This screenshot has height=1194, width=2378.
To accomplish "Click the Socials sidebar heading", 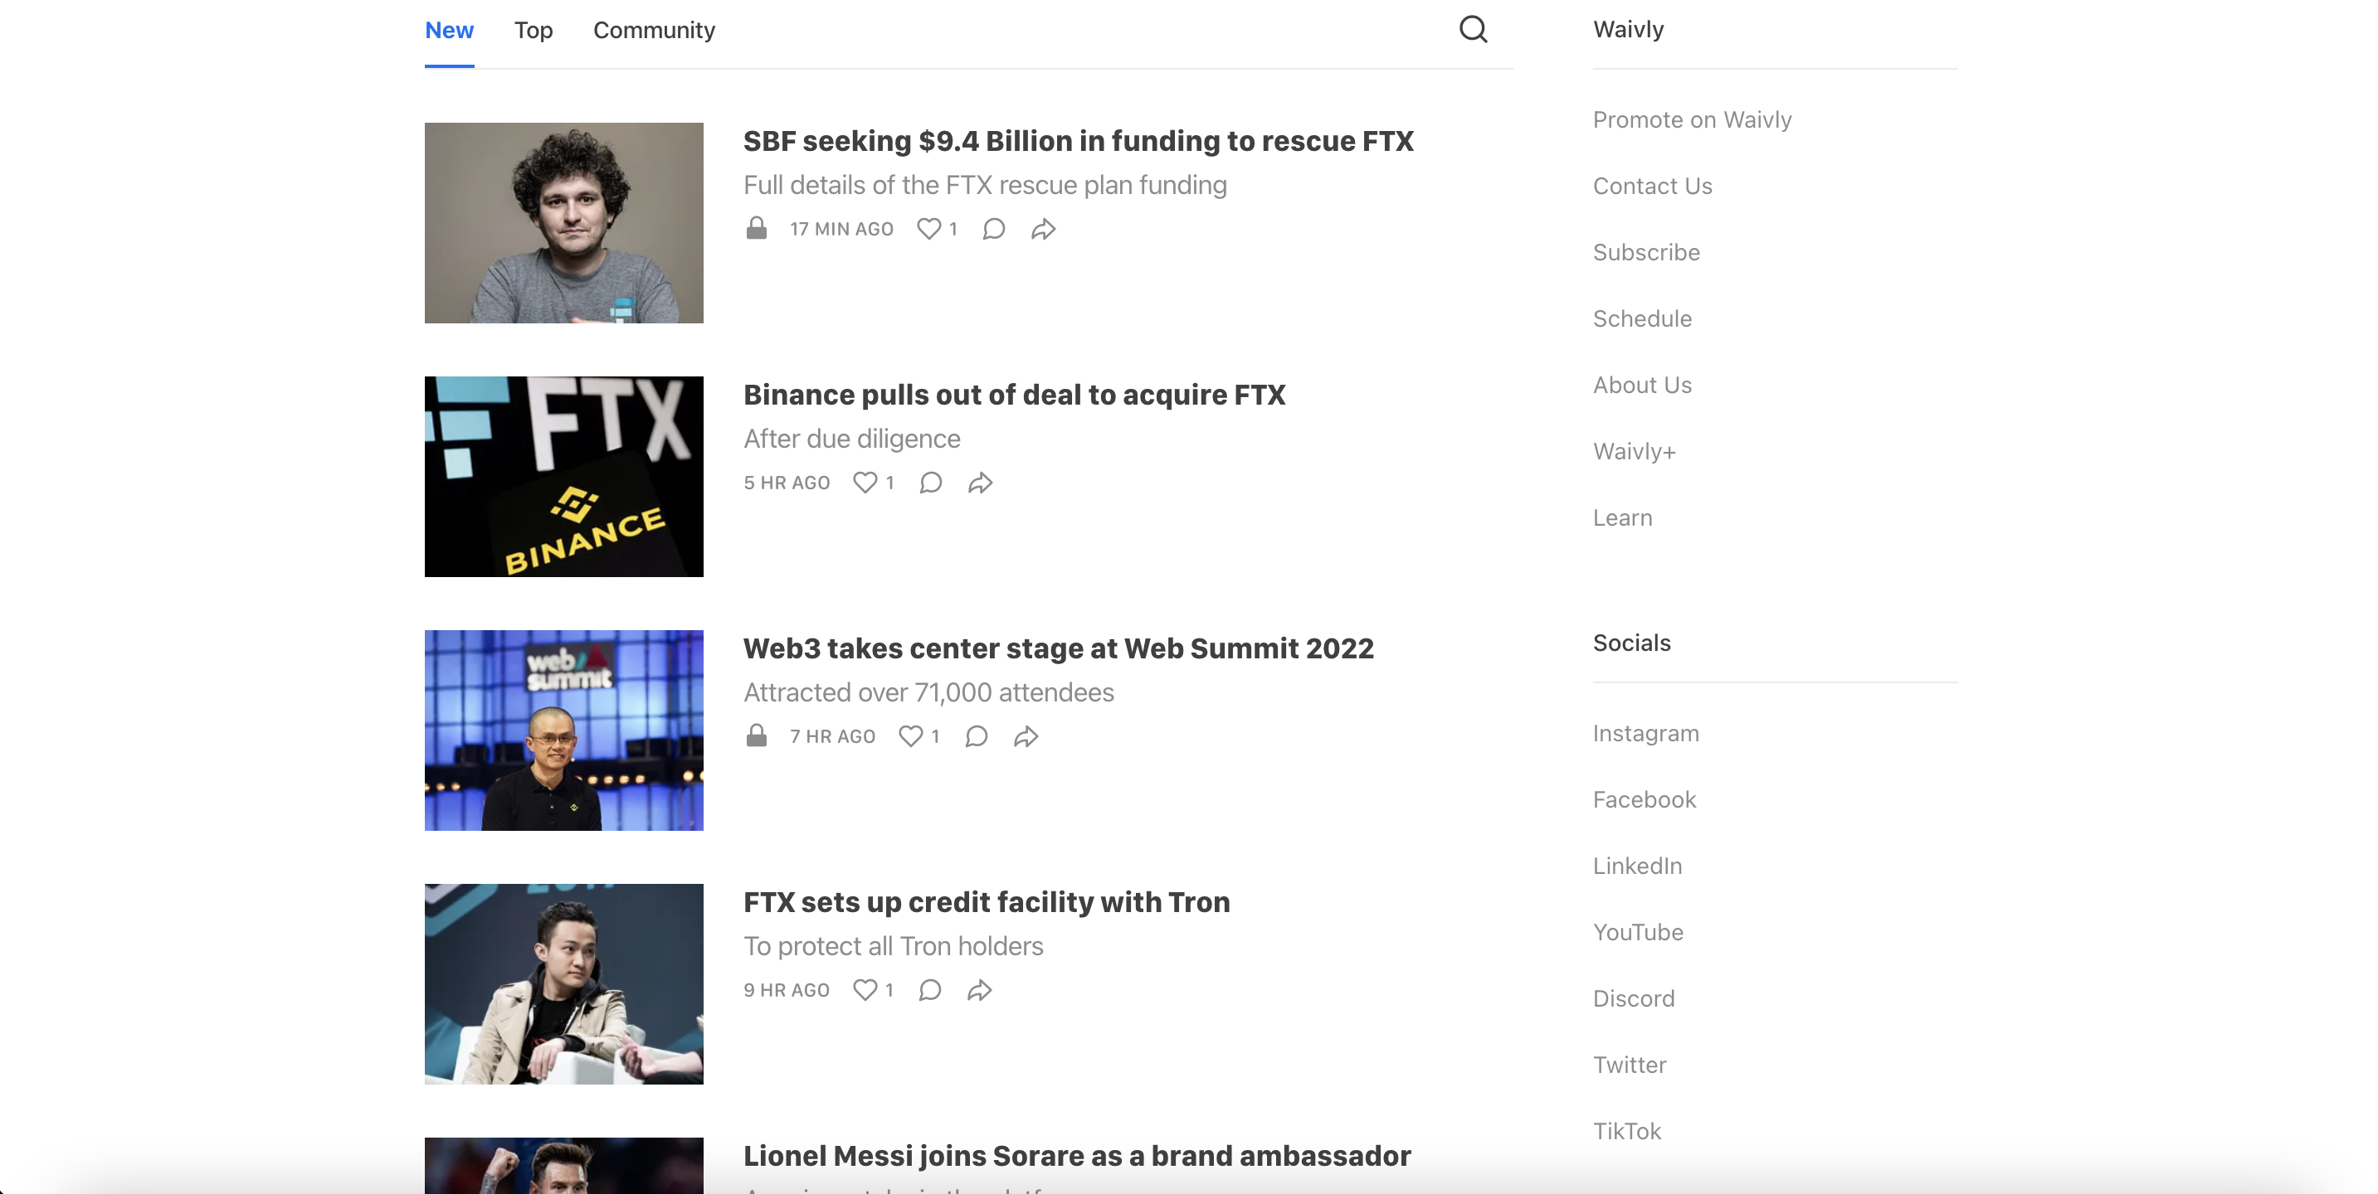I will point(1631,643).
